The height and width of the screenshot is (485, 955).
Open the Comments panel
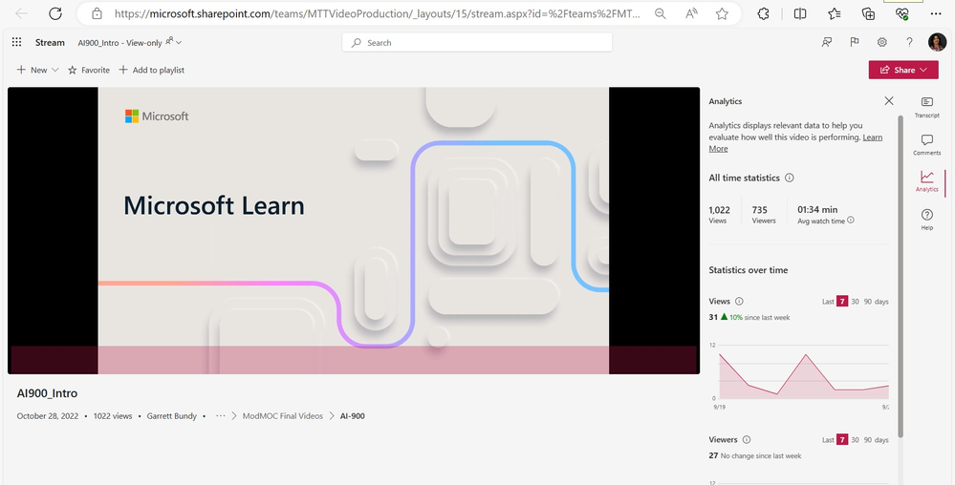pos(927,145)
